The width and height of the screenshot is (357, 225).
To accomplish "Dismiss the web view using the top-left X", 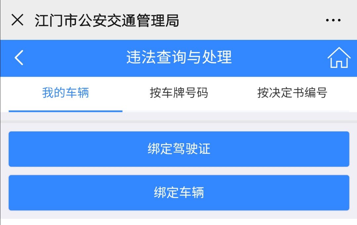I will coord(18,20).
